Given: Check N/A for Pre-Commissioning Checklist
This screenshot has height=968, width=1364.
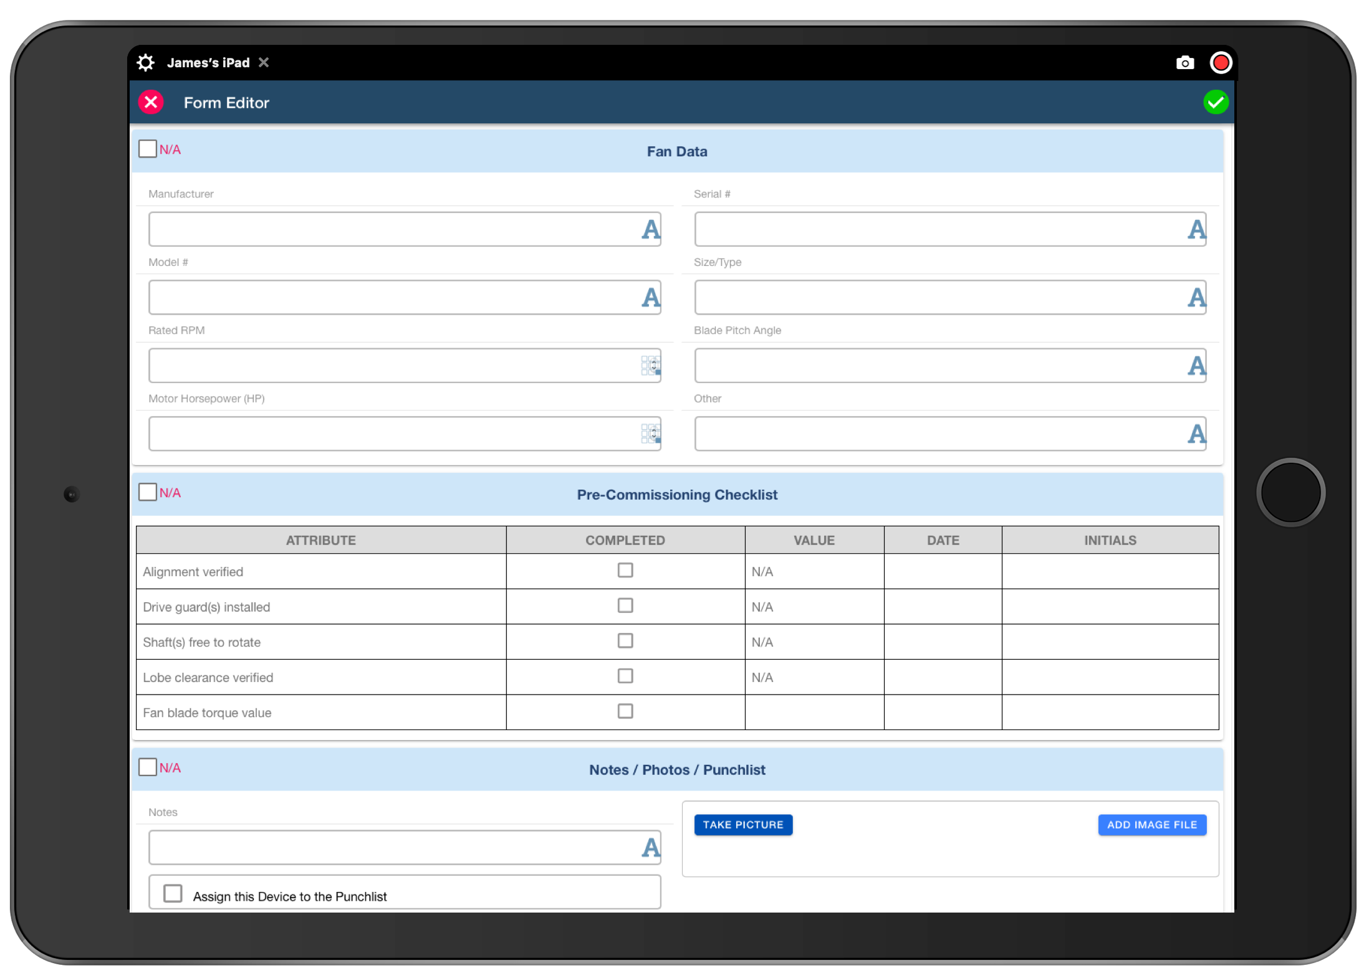Looking at the screenshot, I should (148, 492).
